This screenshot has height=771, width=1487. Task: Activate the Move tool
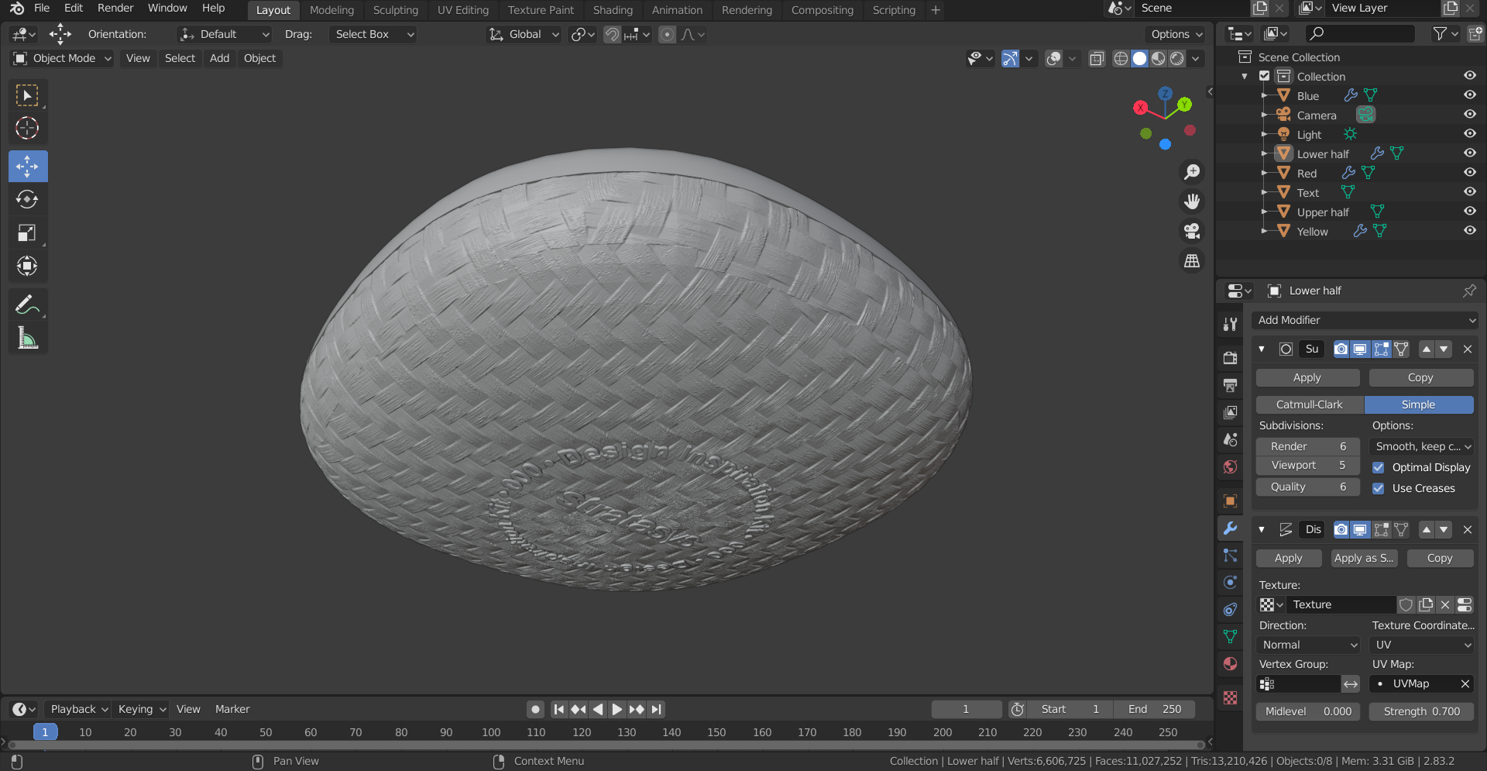pos(28,166)
